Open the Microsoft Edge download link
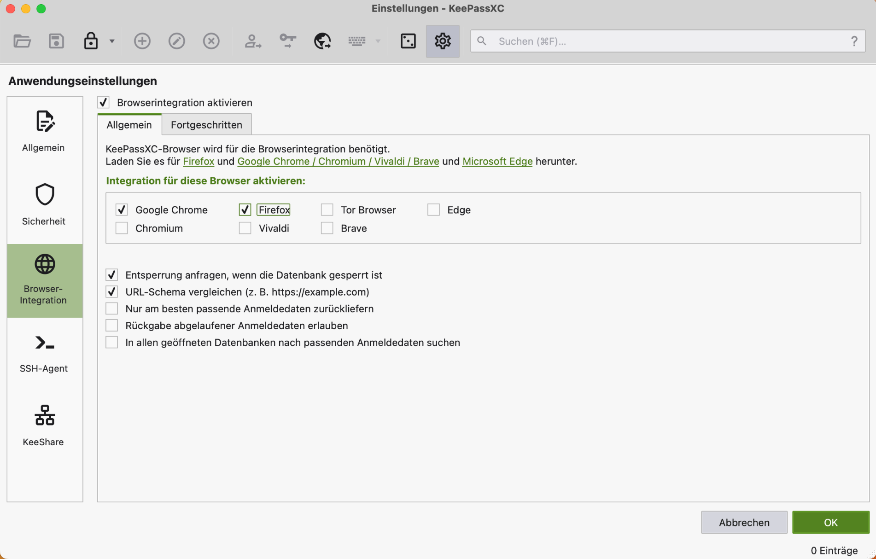The width and height of the screenshot is (876, 559). (x=497, y=161)
